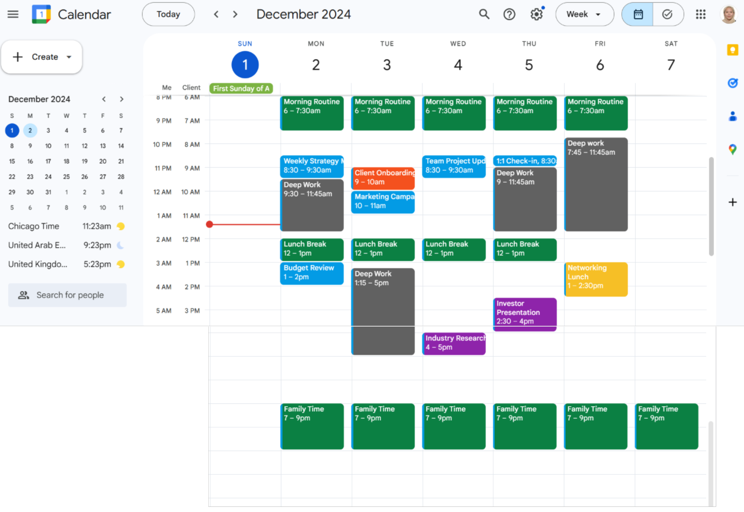Show next month in mini calendar
The image size is (744, 512).
pyautogui.click(x=122, y=99)
